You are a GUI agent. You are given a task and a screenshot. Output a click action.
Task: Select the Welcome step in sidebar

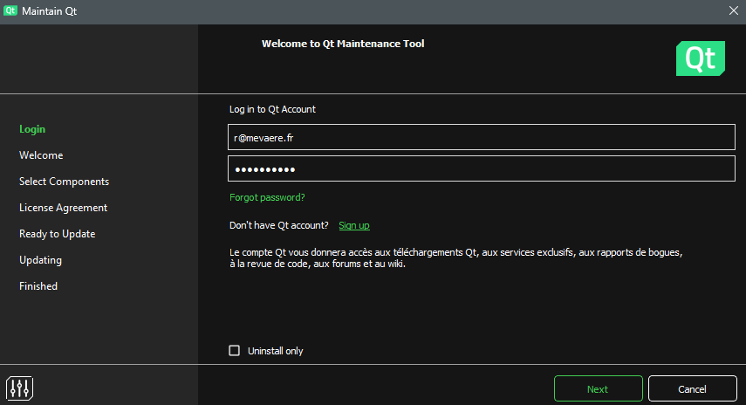pos(41,155)
